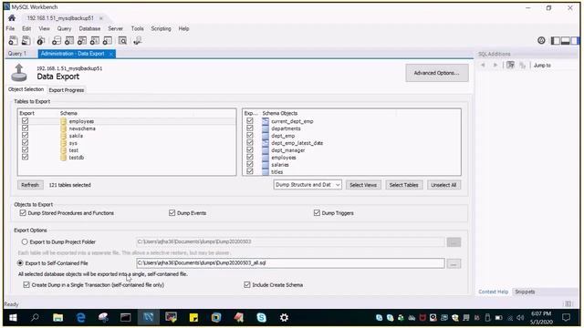Image resolution: width=584 pixels, height=328 pixels.
Task: Browse for dump project folder path
Action: pos(454,242)
